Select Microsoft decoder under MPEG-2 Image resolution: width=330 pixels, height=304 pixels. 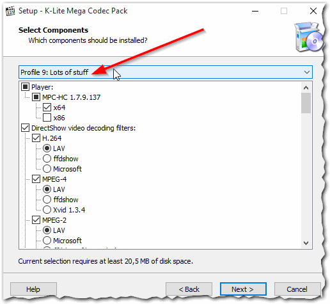coord(47,241)
